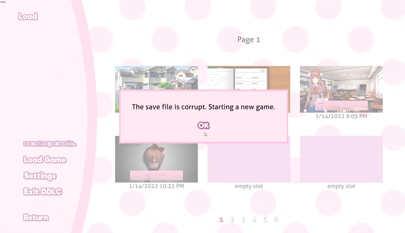Select the glitched text menu entry
The height and width of the screenshot is (233, 405).
click(x=50, y=144)
